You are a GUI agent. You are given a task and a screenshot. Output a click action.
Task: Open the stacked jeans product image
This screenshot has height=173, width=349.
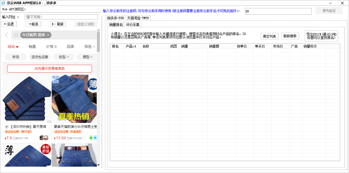[x=27, y=99]
